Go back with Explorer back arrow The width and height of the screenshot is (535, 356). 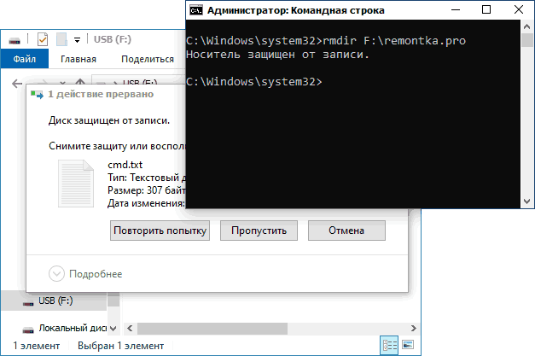point(17,84)
